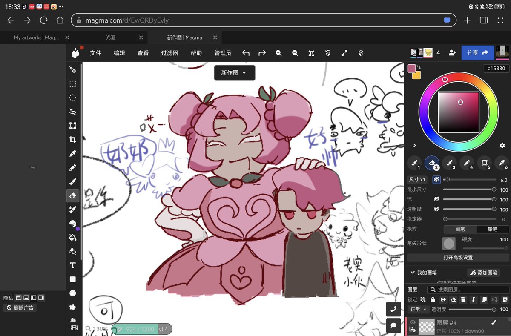The image size is (511, 336).
Task: Toggle fullscreen with the expand arrows icon
Action: tap(344, 53)
